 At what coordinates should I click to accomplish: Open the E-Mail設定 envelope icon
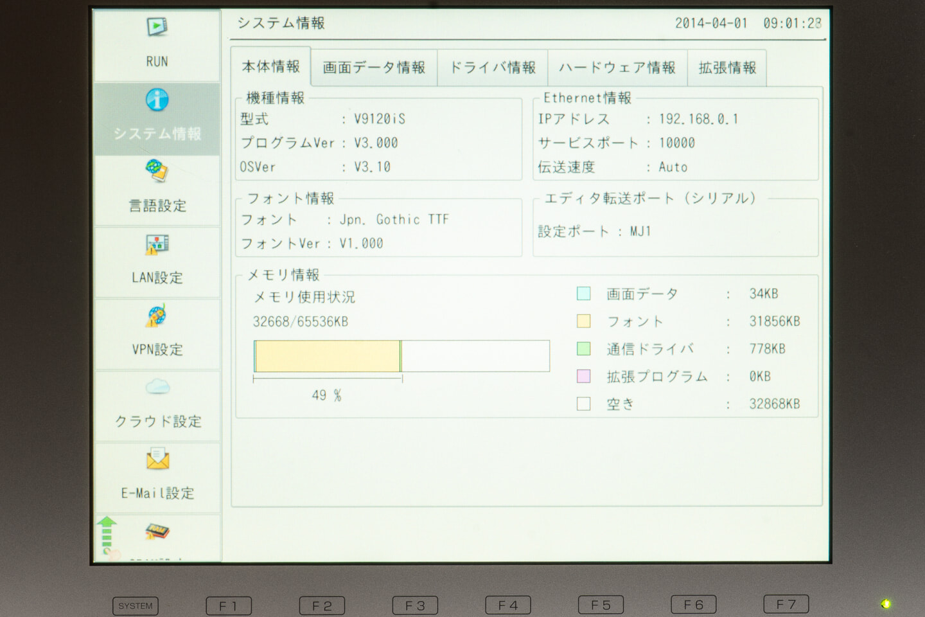coord(157,460)
